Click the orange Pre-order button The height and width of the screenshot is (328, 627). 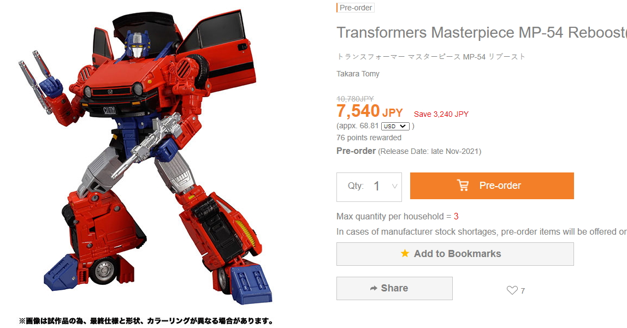tap(492, 186)
